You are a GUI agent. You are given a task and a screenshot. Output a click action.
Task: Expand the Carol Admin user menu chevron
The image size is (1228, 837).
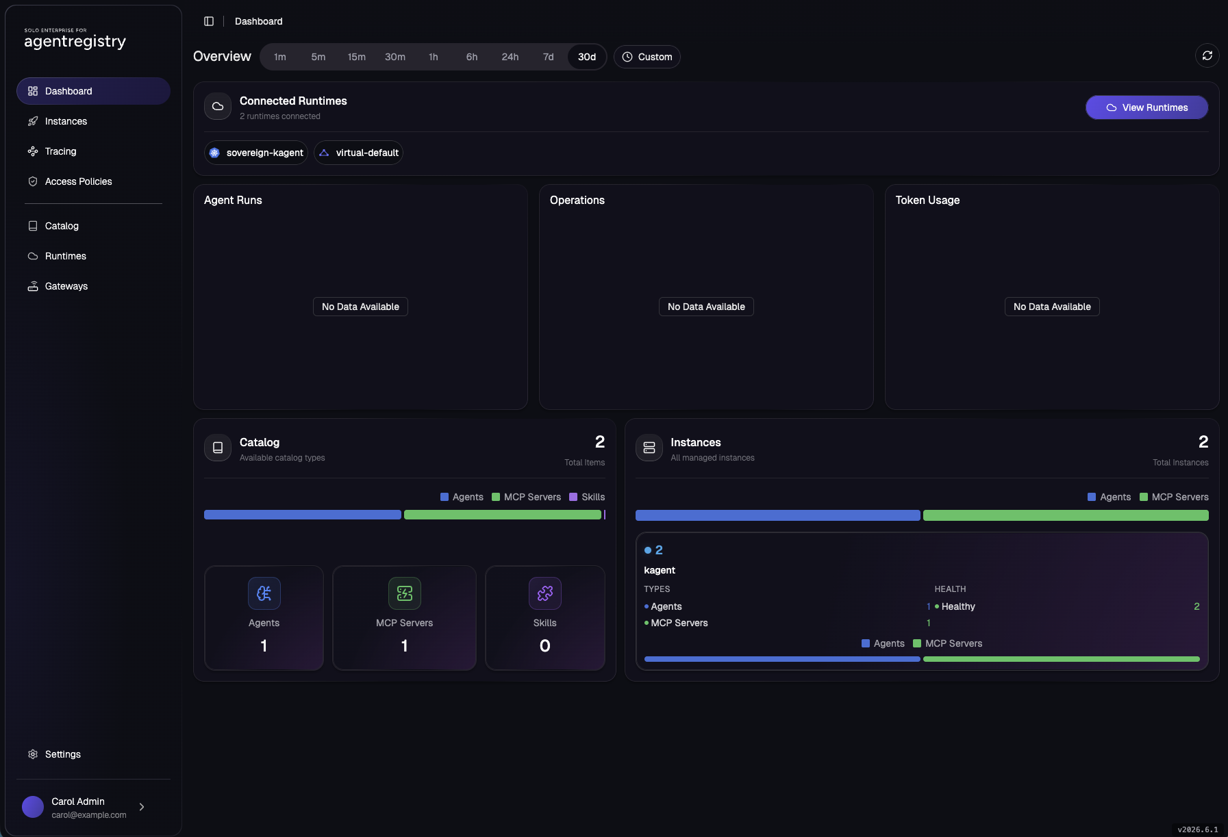[x=142, y=807]
